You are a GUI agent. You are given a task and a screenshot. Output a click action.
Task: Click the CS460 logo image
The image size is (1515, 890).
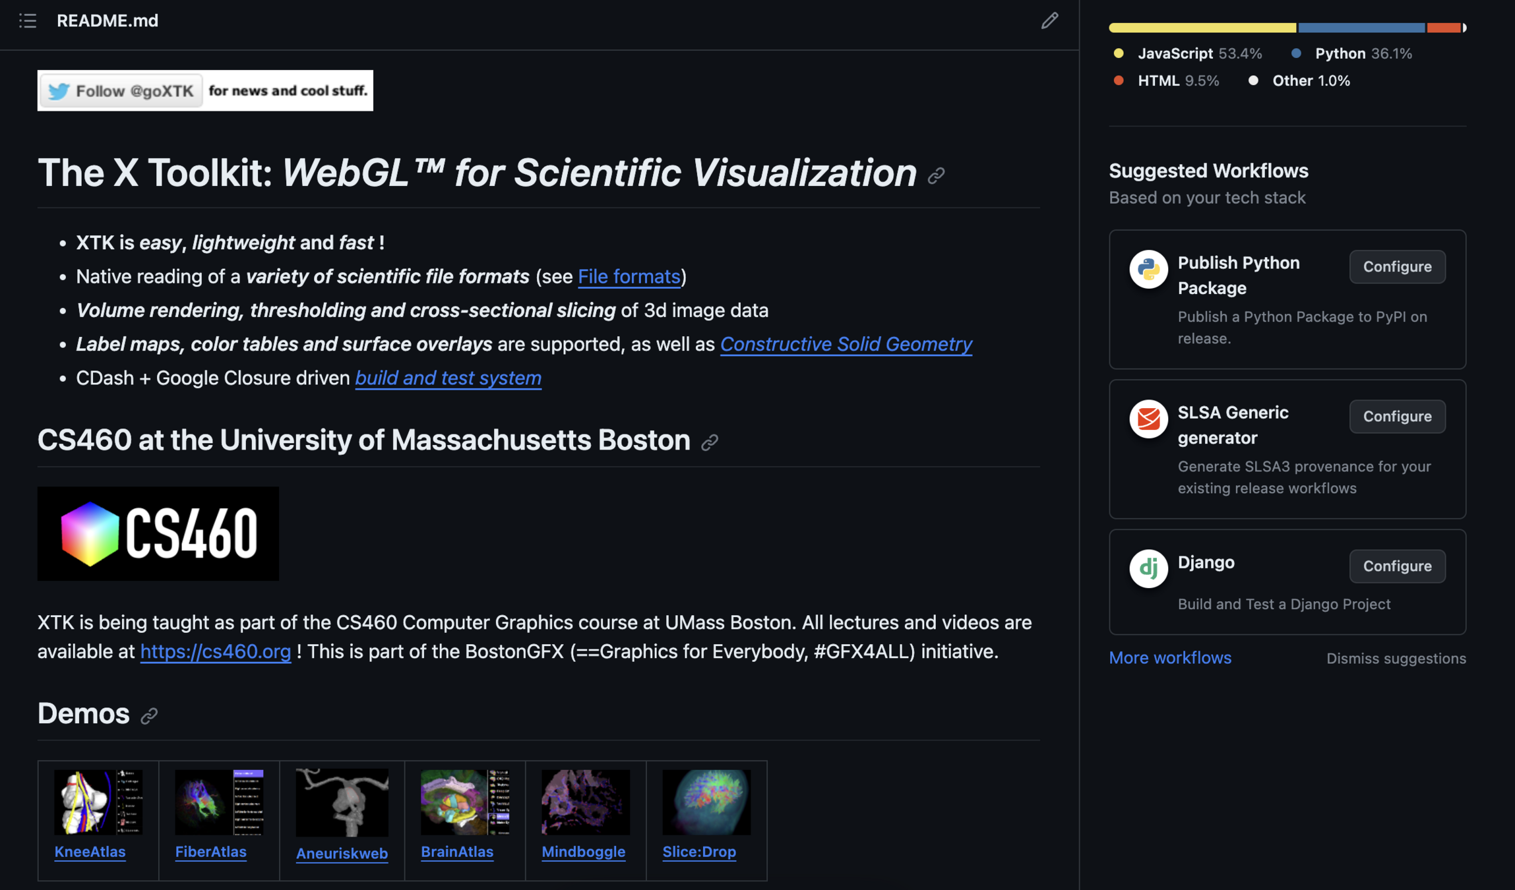coord(158,533)
